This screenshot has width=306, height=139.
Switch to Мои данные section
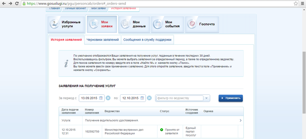134,24
